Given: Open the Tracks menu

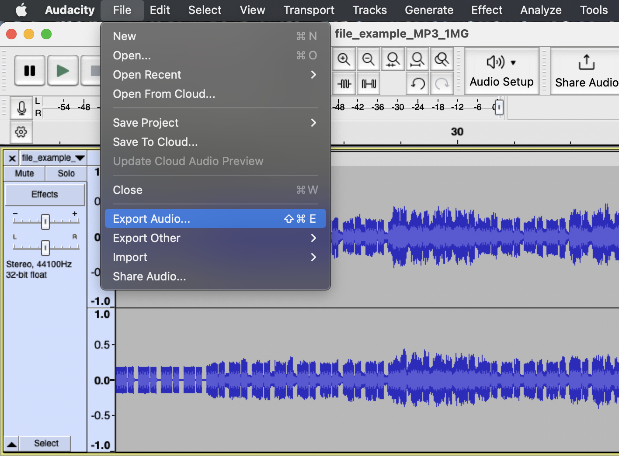Looking at the screenshot, I should tap(369, 10).
